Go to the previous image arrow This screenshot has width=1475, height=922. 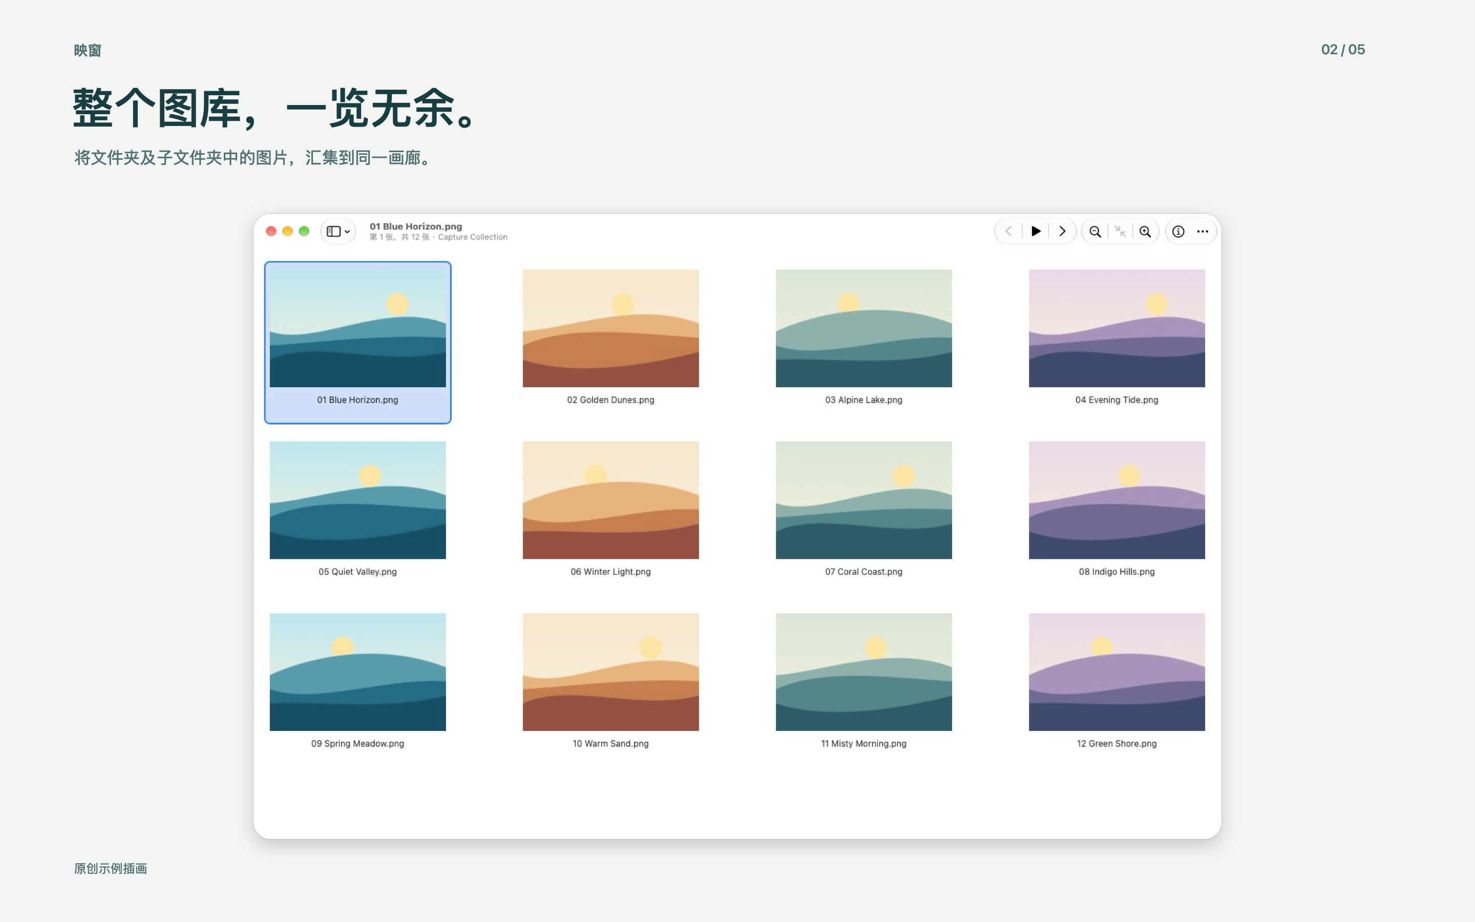pyautogui.click(x=1009, y=232)
